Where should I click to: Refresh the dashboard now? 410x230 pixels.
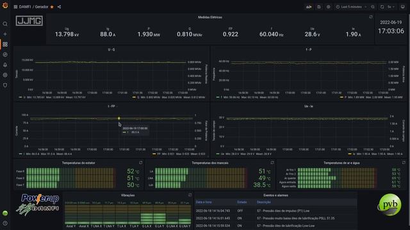click(382, 7)
